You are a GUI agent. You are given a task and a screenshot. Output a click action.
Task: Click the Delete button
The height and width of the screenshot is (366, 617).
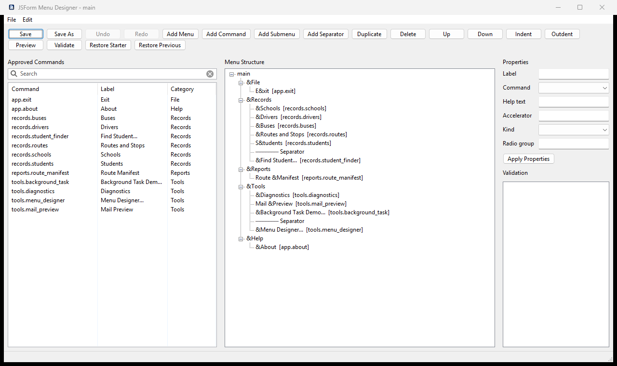[x=408, y=34]
